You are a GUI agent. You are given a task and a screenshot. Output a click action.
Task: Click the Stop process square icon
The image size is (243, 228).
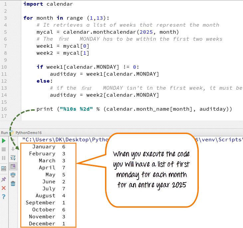(4, 149)
